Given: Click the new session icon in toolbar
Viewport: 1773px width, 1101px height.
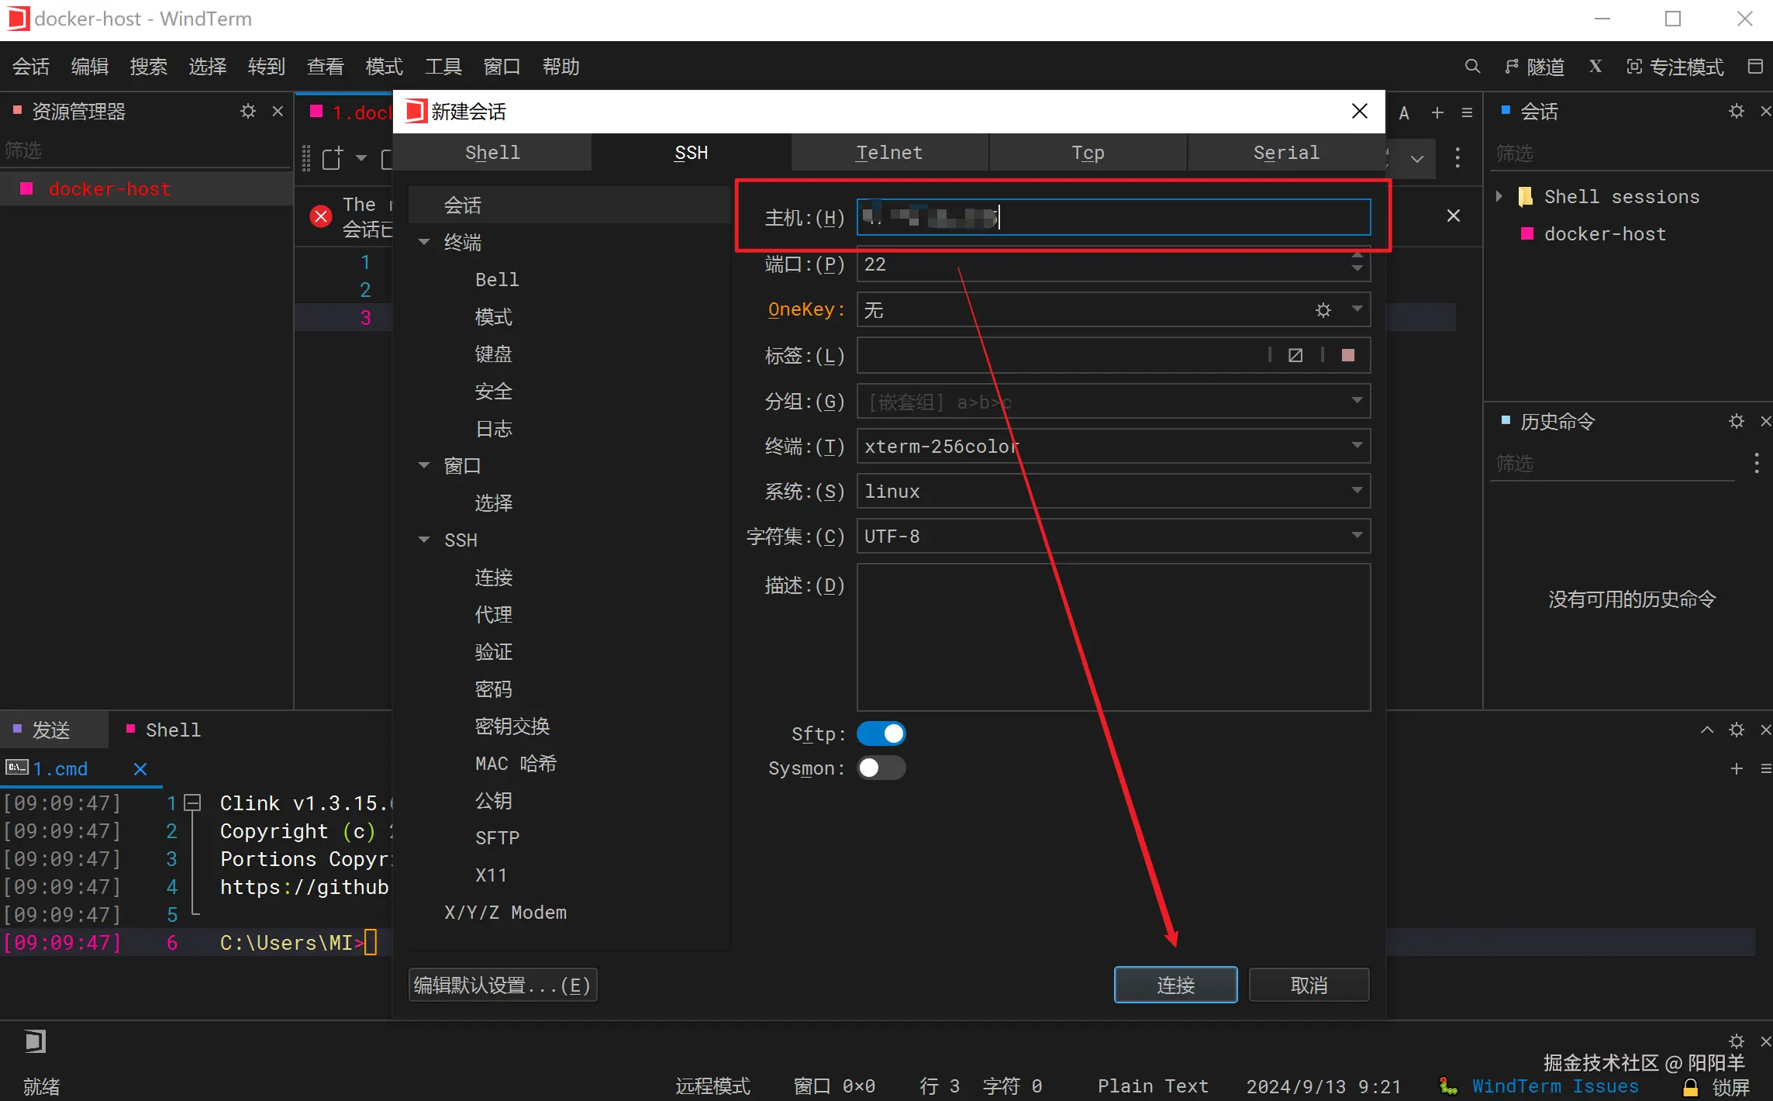Looking at the screenshot, I should coord(333,158).
